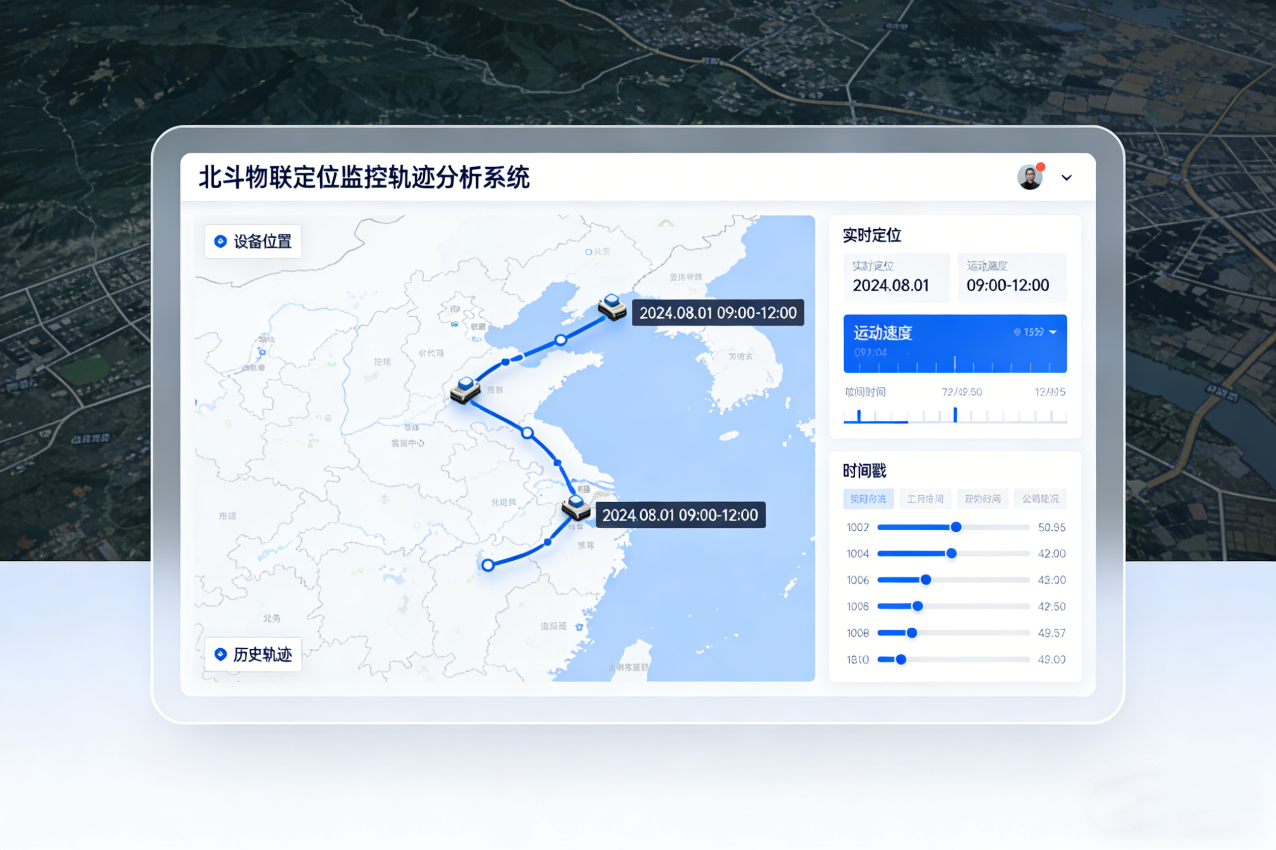Screen dimensions: 1276x850
Task: Switch to the last tab under 时间戳
Action: pyautogui.click(x=1040, y=499)
